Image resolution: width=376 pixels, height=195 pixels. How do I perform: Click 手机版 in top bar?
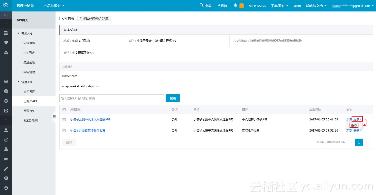click(222, 6)
